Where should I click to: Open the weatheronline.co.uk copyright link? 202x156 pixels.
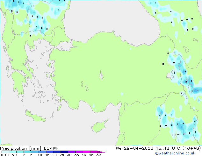[x=175, y=153]
